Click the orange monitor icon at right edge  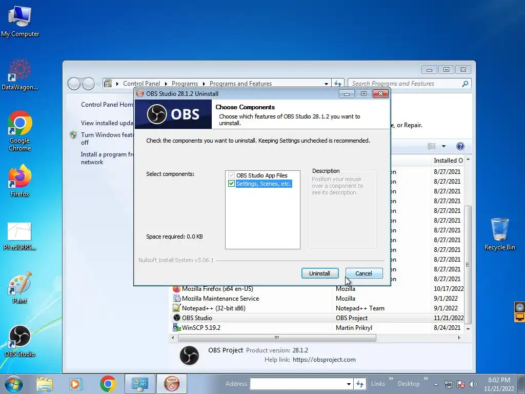click(520, 317)
